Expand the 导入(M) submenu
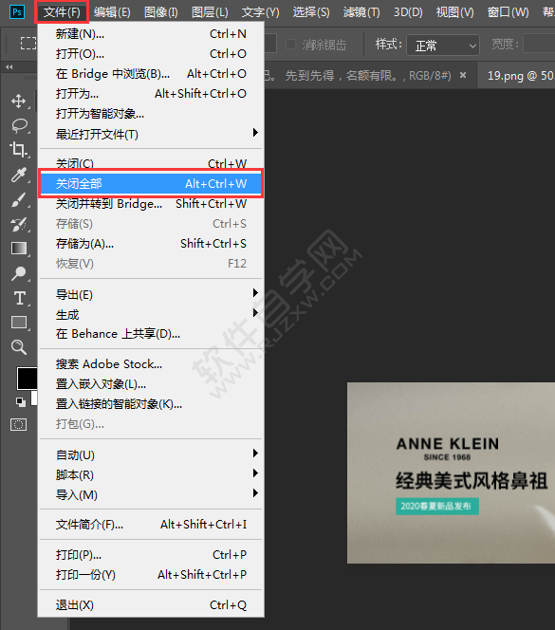 pyautogui.click(x=151, y=494)
